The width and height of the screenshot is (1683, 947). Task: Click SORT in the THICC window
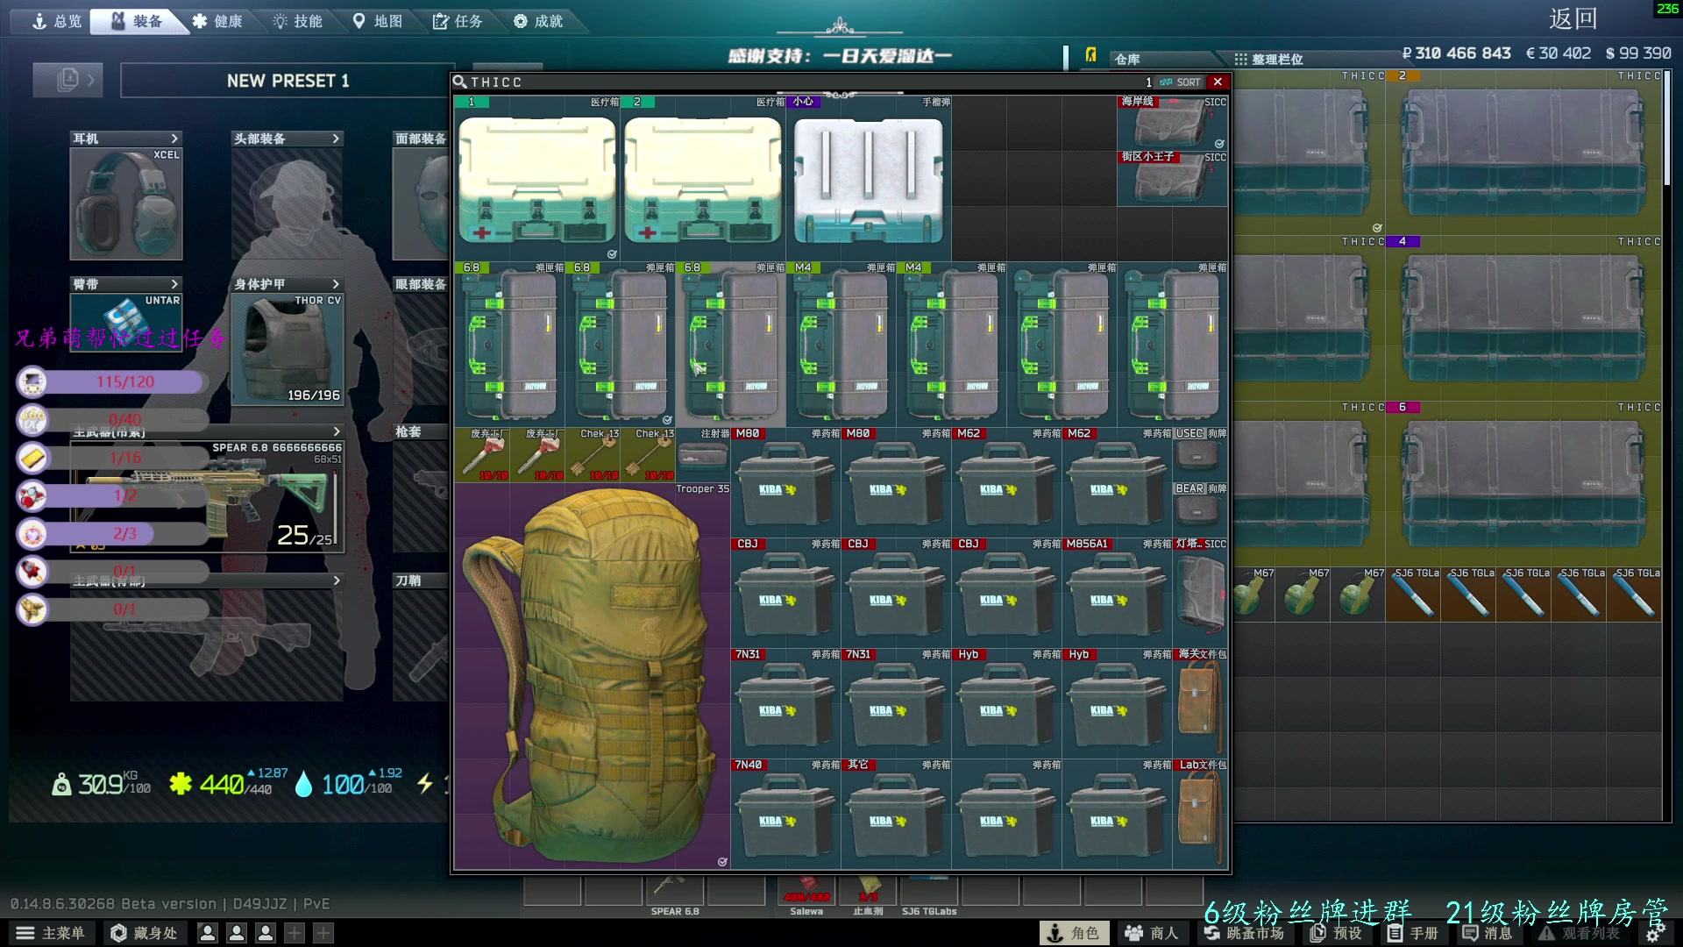click(1181, 82)
